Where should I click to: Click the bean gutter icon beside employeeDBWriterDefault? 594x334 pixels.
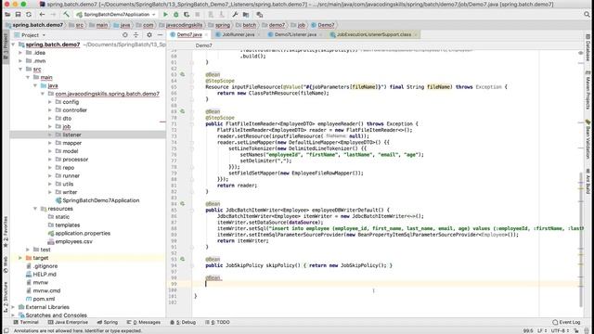point(182,204)
